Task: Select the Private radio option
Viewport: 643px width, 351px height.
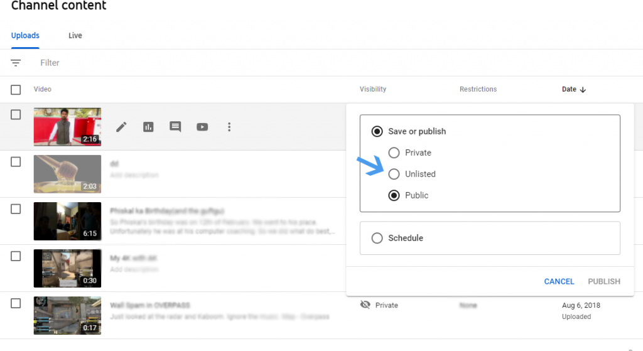Action: (x=394, y=153)
